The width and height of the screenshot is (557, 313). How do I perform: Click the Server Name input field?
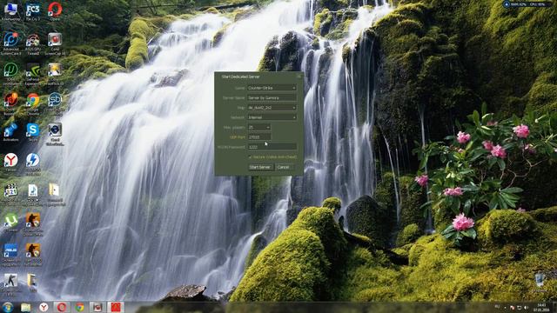[x=272, y=97]
